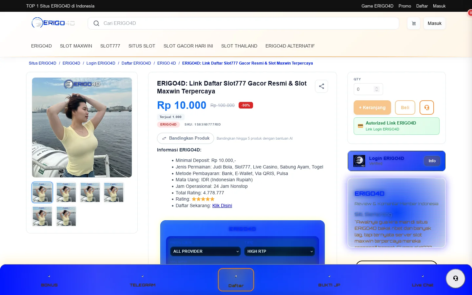The image size is (472, 295).
Task: Click the Info button in Login banner
Action: tap(432, 161)
